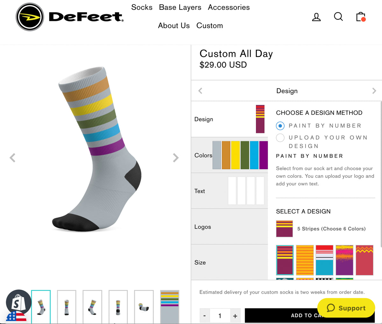
Task: Open the Support chat bubble
Action: (x=346, y=308)
